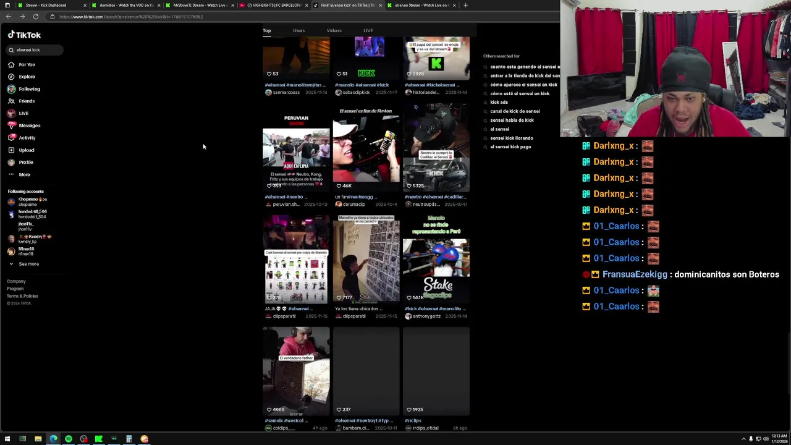791x445 pixels.
Task: Switch to the LIVE search tab
Action: [368, 30]
